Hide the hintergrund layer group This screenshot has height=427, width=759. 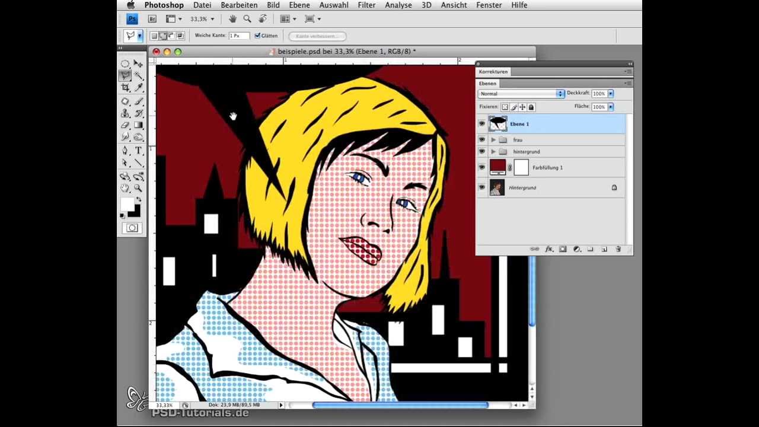coord(481,152)
